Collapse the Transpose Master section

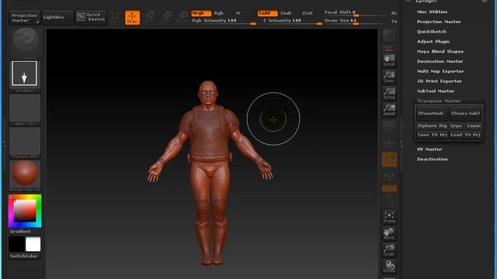click(439, 101)
